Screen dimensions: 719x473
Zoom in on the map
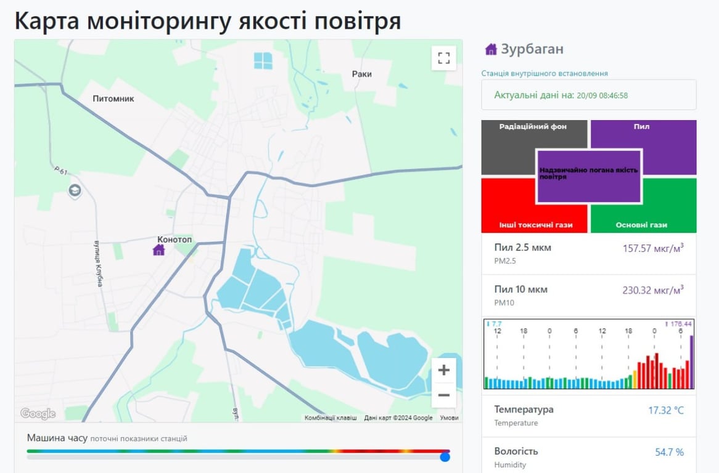tap(443, 371)
